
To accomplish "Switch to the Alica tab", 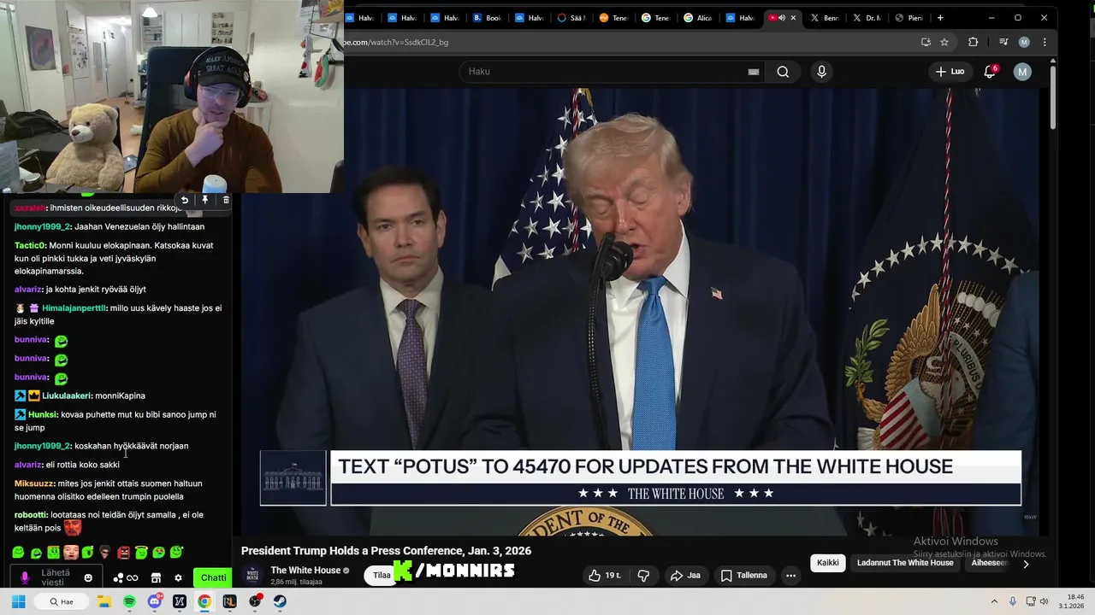I will pyautogui.click(x=698, y=18).
